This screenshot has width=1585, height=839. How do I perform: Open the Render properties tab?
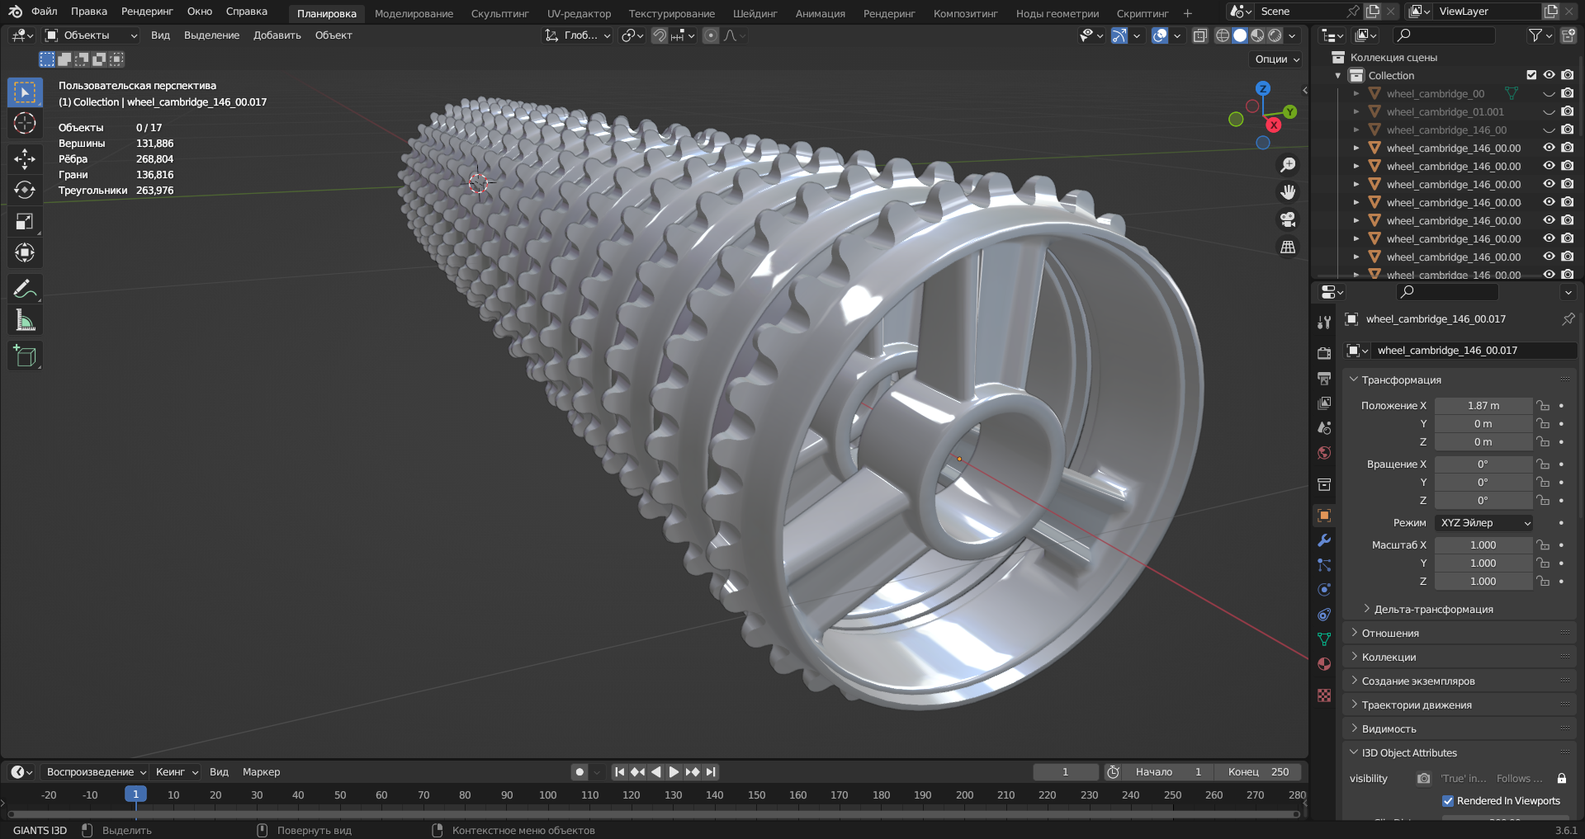[x=1324, y=353]
